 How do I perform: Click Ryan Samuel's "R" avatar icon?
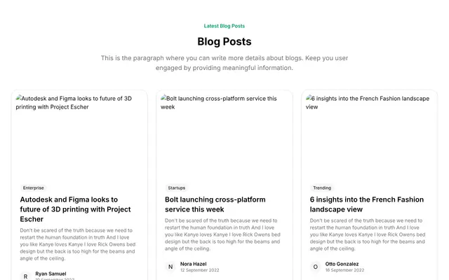coord(25,276)
